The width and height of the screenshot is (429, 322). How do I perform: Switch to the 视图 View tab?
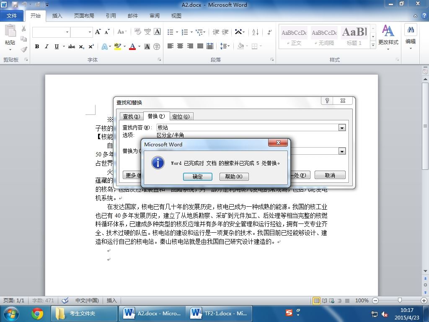click(176, 16)
